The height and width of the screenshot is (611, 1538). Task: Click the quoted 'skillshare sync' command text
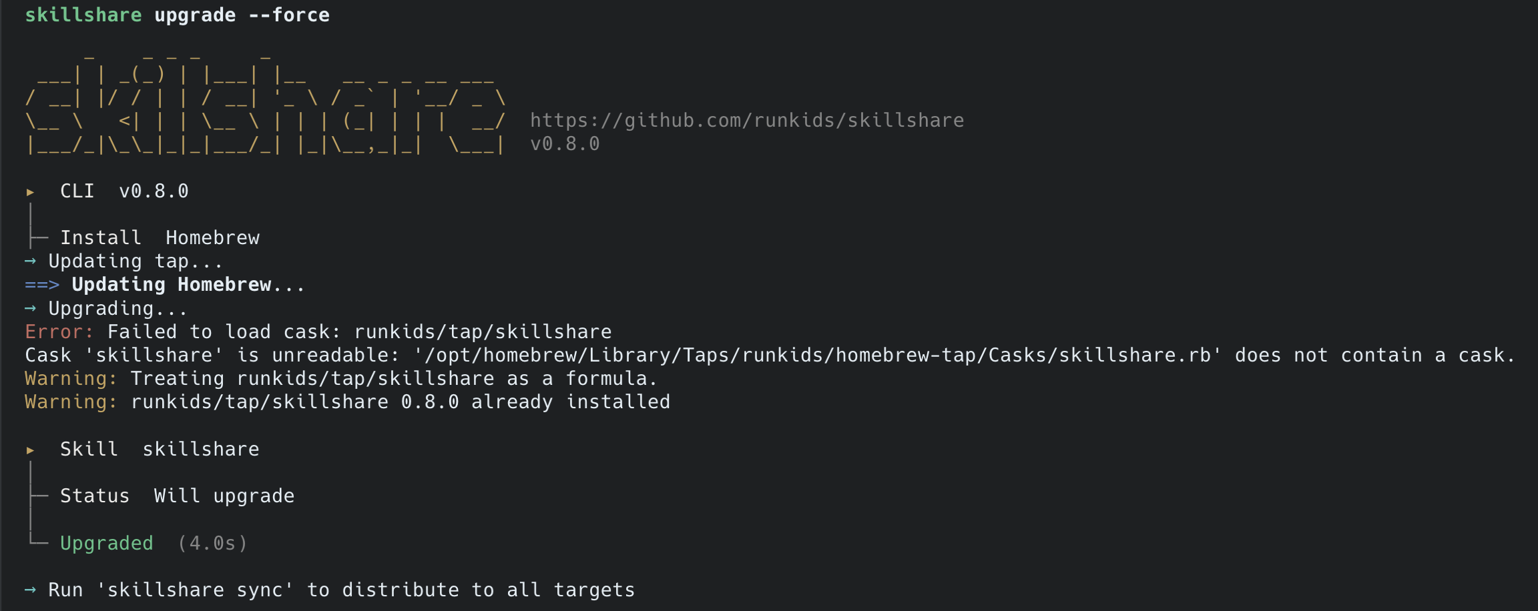[x=195, y=590]
